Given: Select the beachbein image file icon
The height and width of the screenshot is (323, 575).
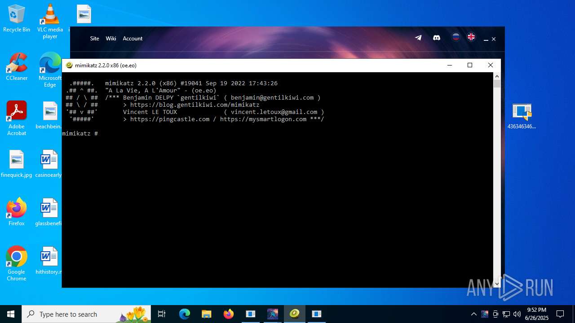Looking at the screenshot, I should click(x=49, y=115).
